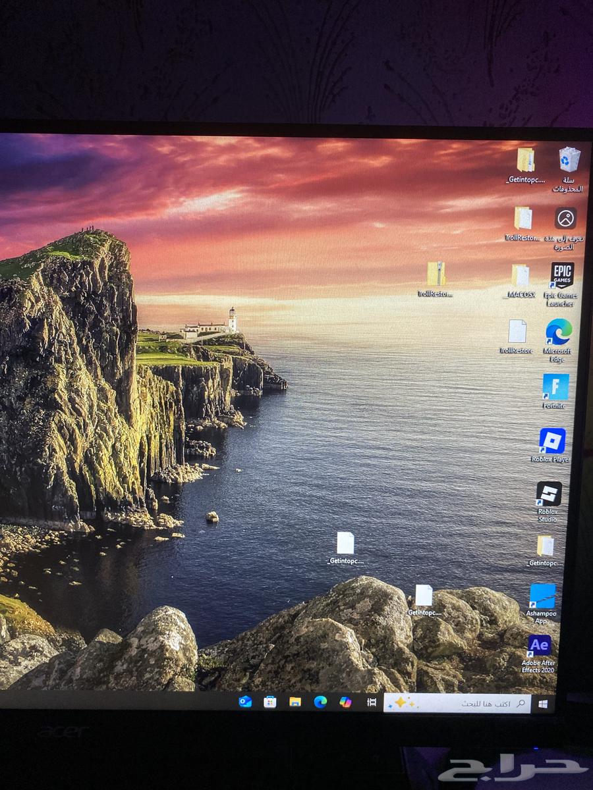Open Microsoft Store from the taskbar
The height and width of the screenshot is (790, 593).
269,702
